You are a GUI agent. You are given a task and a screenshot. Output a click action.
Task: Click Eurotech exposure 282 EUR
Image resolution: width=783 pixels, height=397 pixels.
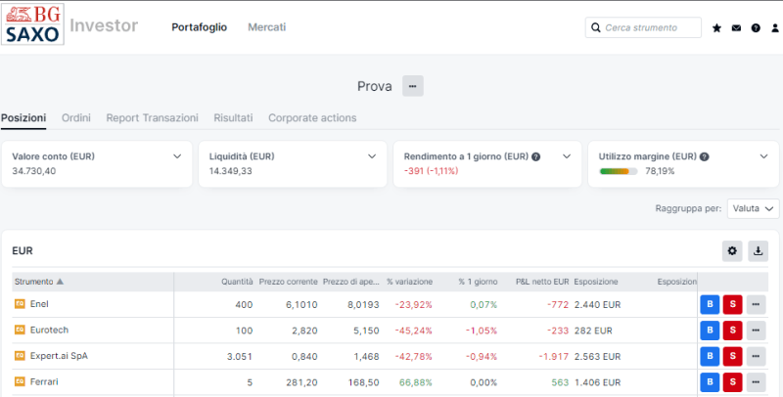pyautogui.click(x=593, y=331)
